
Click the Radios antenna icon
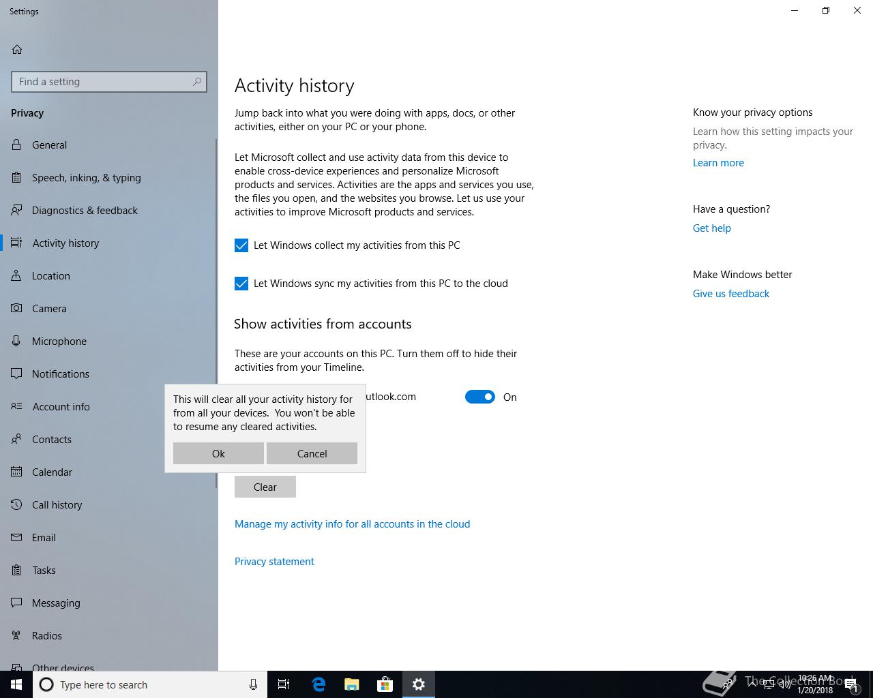pyautogui.click(x=16, y=635)
